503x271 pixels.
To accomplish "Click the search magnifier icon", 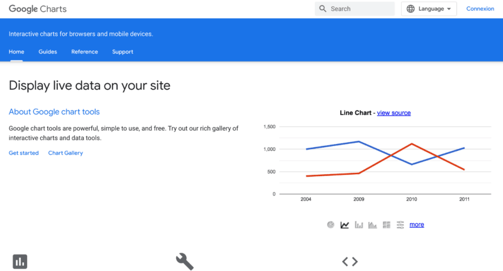I will [x=323, y=9].
